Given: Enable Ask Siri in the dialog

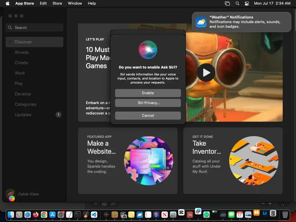Looking at the screenshot, I should tap(148, 93).
